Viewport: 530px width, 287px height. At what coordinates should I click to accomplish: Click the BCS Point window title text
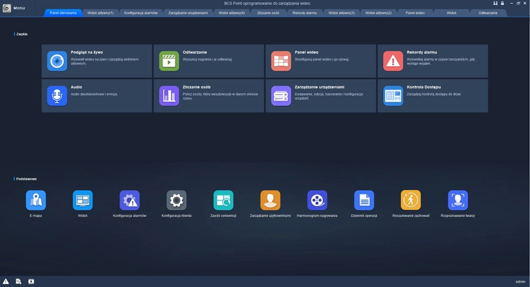click(267, 4)
